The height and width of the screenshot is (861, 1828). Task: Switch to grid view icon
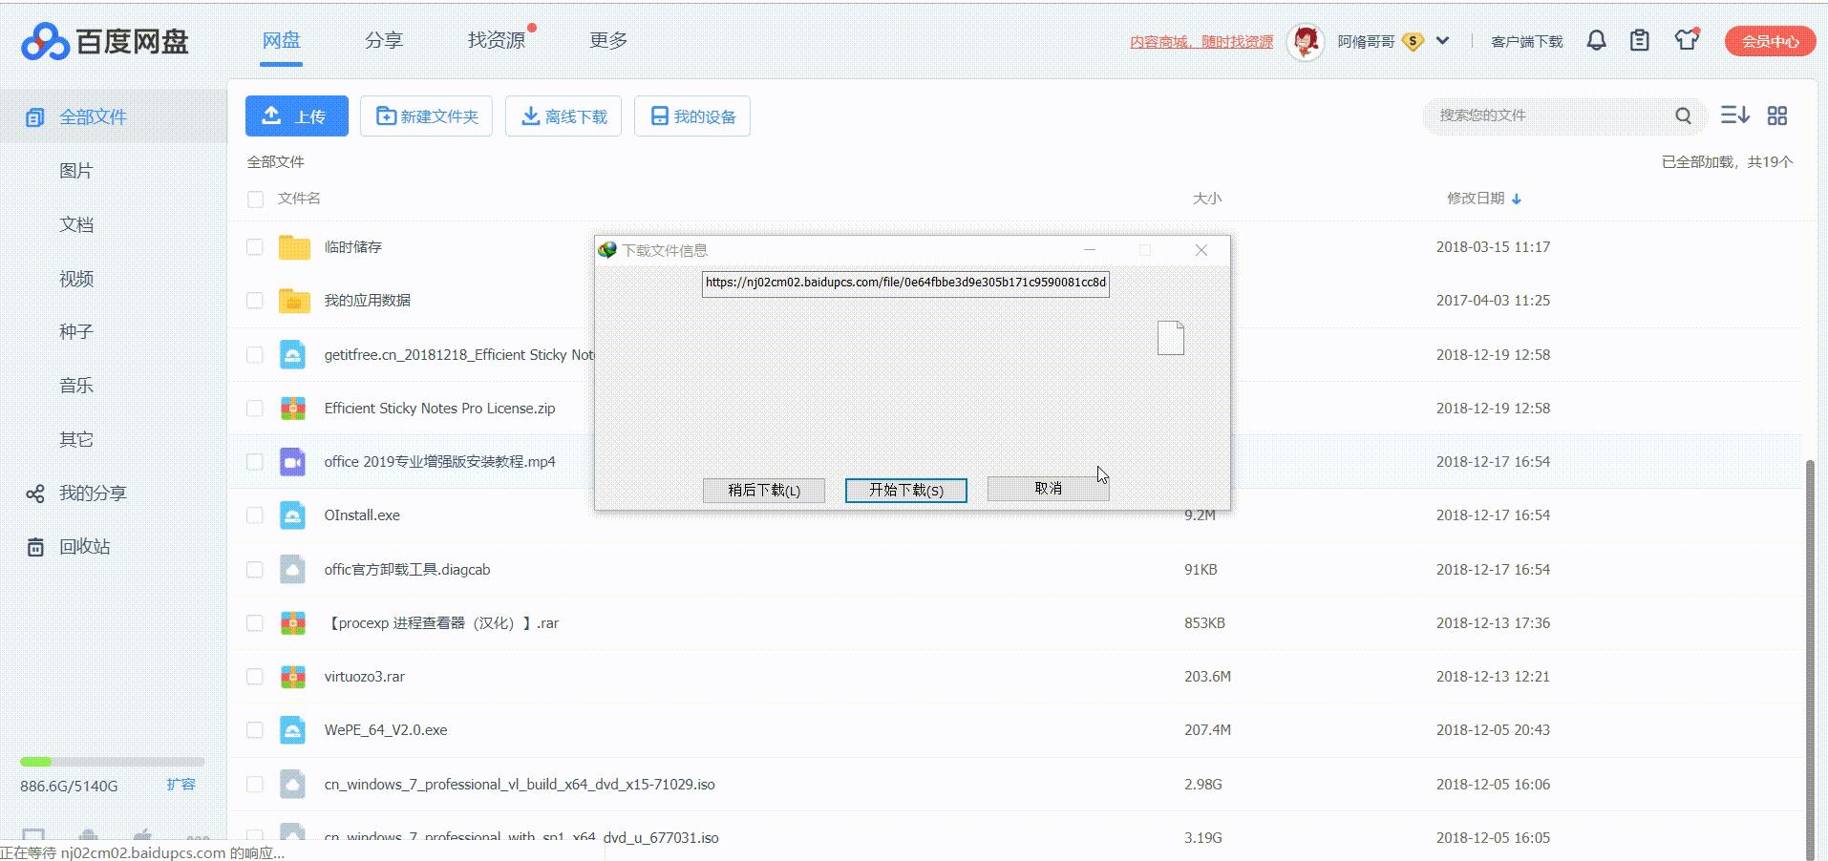1777,115
